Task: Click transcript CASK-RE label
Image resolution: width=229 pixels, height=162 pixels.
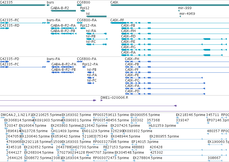Action: (128, 42)
